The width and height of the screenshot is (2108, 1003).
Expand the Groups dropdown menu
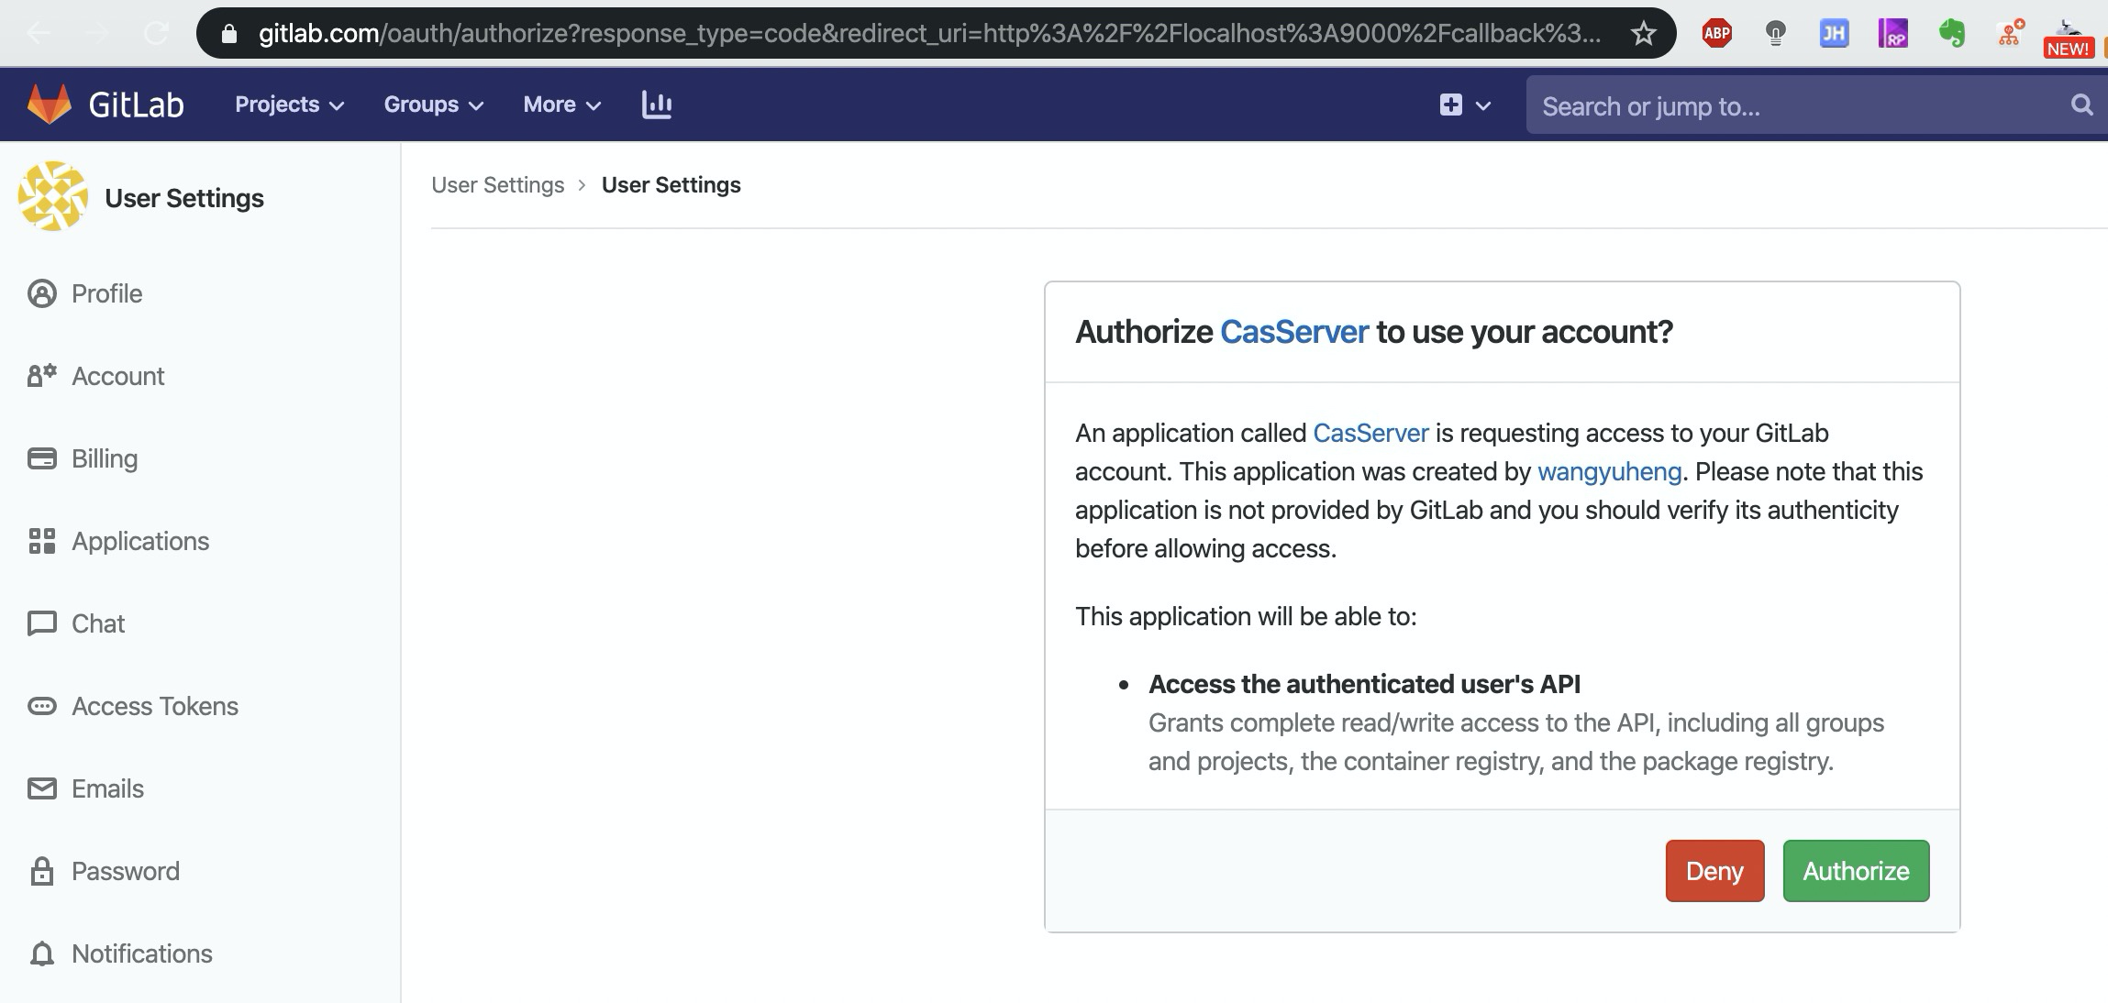click(x=433, y=105)
